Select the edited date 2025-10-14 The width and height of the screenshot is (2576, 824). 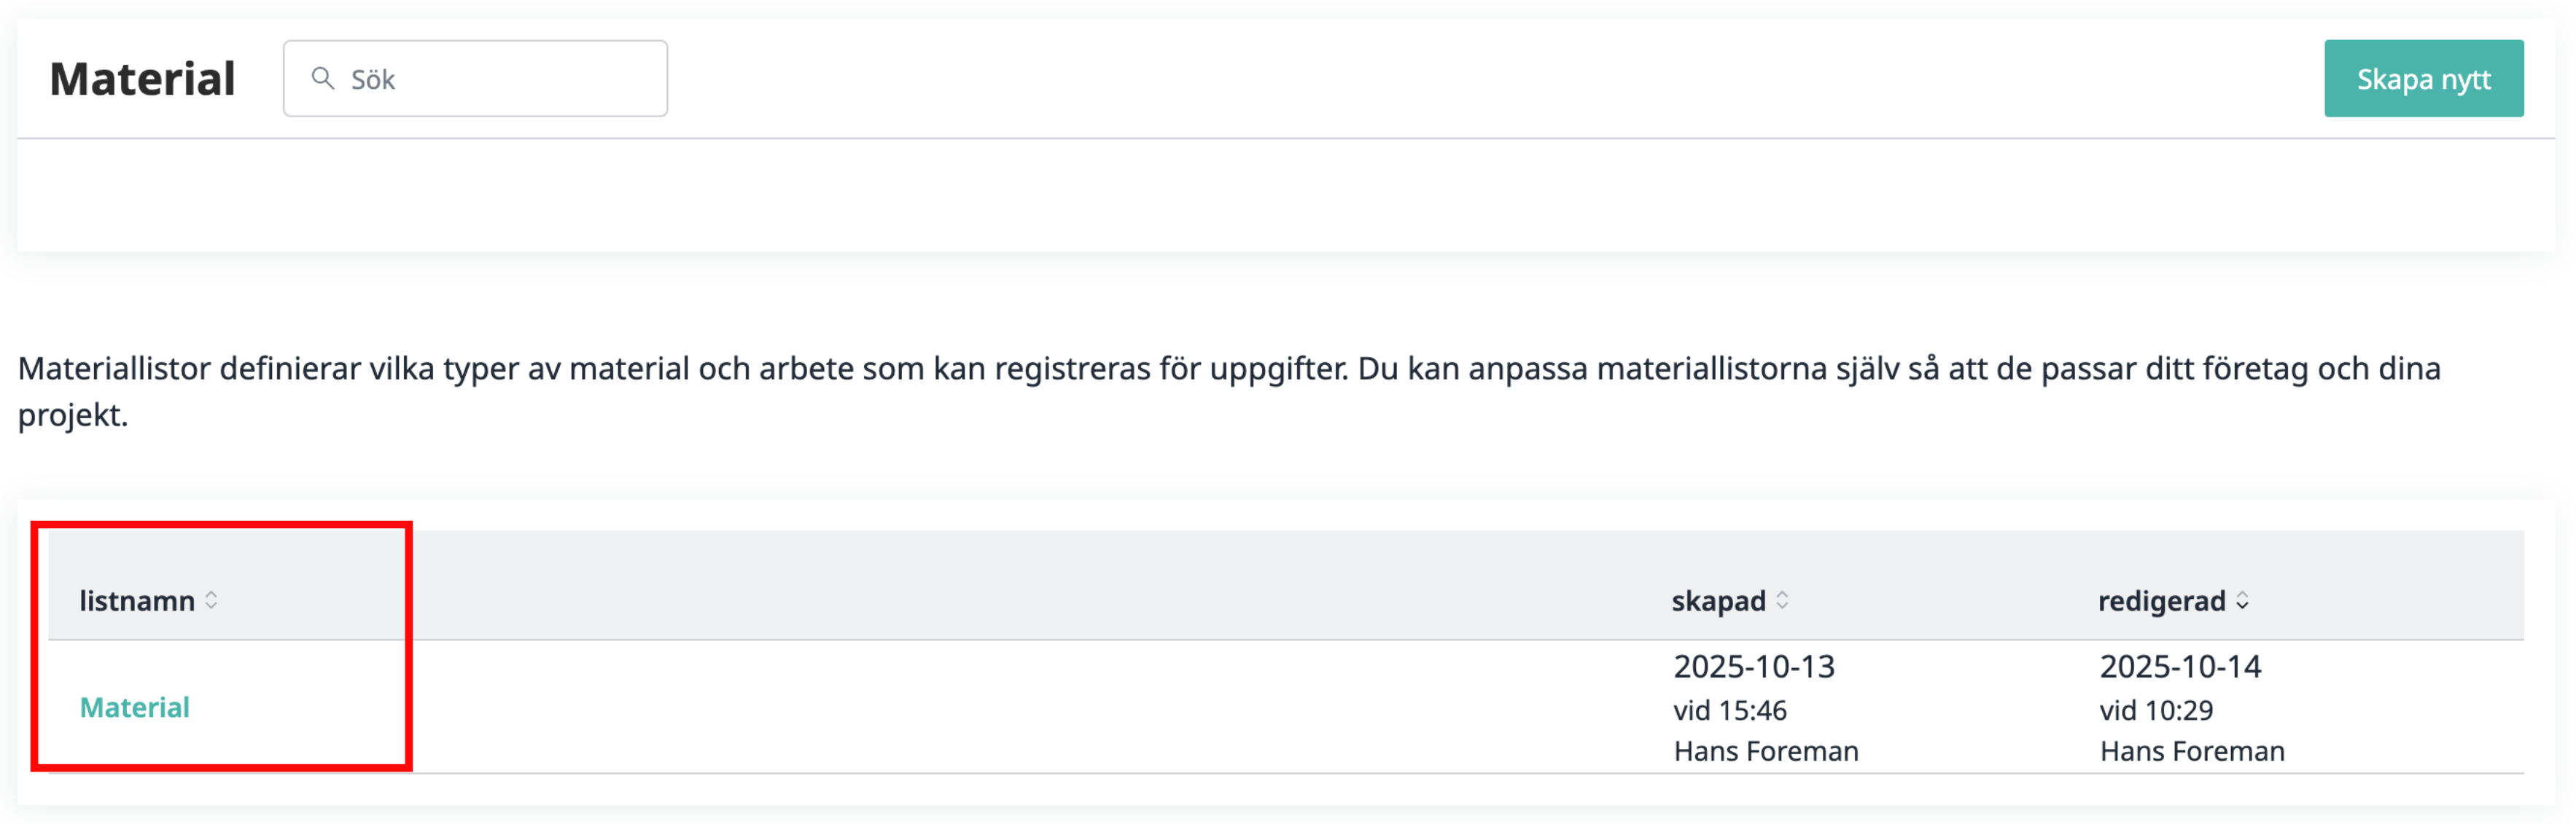(x=2180, y=666)
